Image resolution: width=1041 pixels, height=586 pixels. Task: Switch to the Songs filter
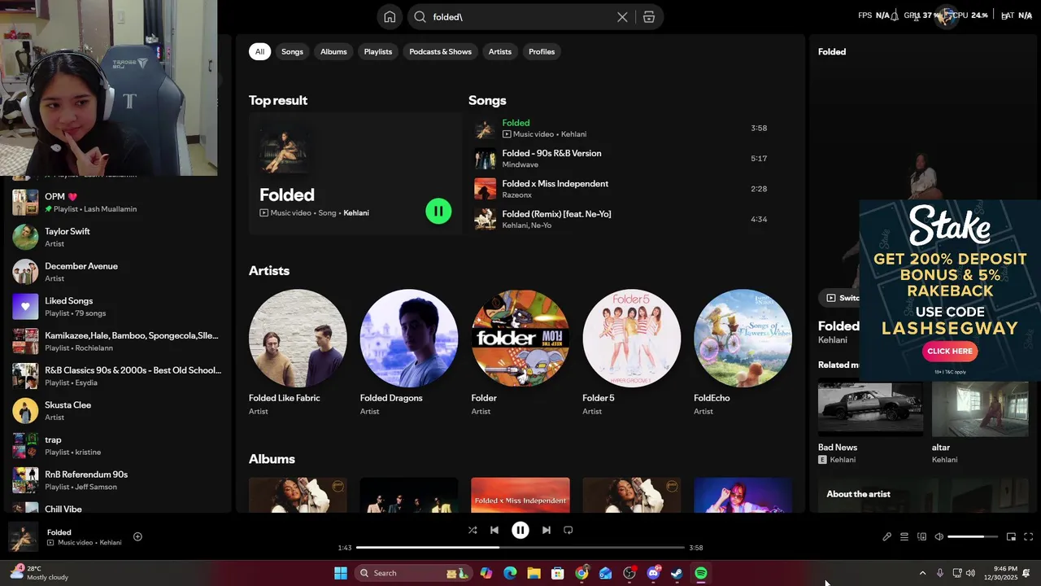(x=292, y=51)
